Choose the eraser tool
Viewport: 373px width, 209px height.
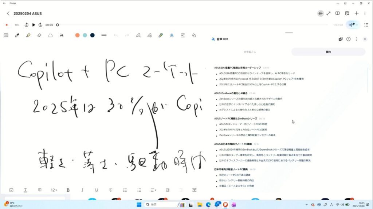click(x=39, y=35)
